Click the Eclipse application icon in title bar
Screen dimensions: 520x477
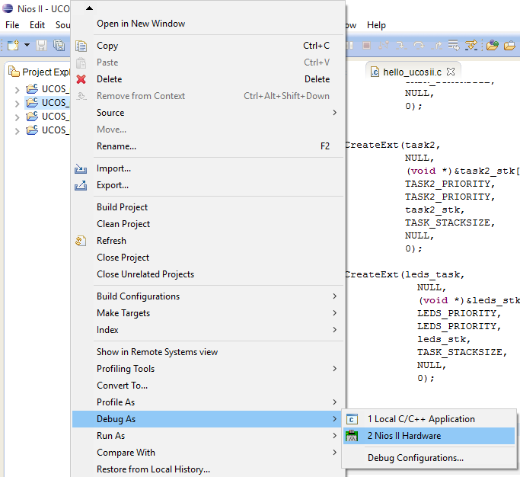(x=8, y=8)
